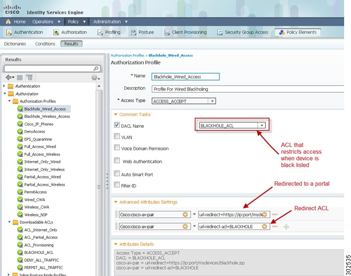The height and width of the screenshot is (276, 351).
Task: Open the BLACKHOLE_ACL DACL dropdown
Action: click(262, 125)
